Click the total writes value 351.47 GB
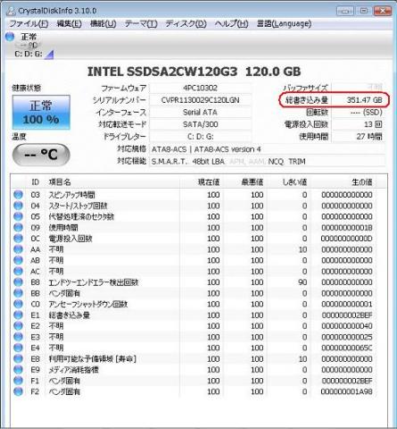Image resolution: width=397 pixels, height=429 pixels. tap(364, 100)
